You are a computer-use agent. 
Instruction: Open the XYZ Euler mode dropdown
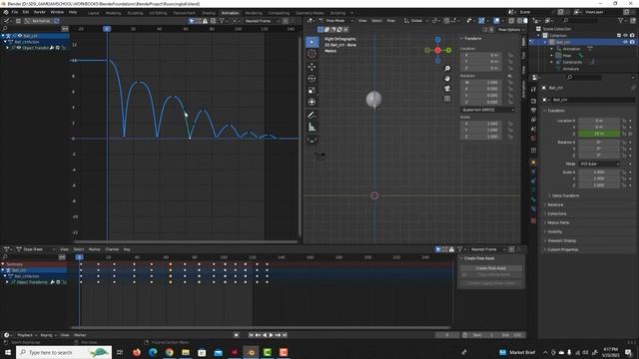(599, 164)
